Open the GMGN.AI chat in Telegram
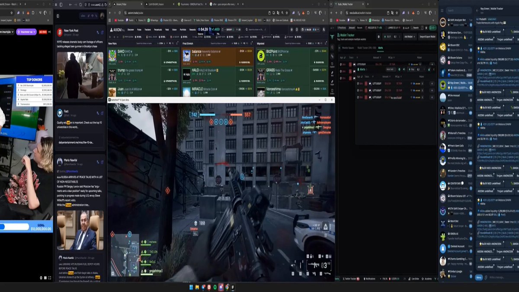This screenshot has width=519, height=292. point(456,236)
